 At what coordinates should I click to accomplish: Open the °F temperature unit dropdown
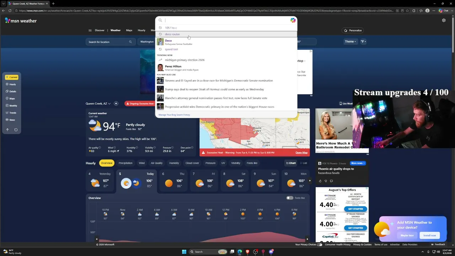coord(363,42)
